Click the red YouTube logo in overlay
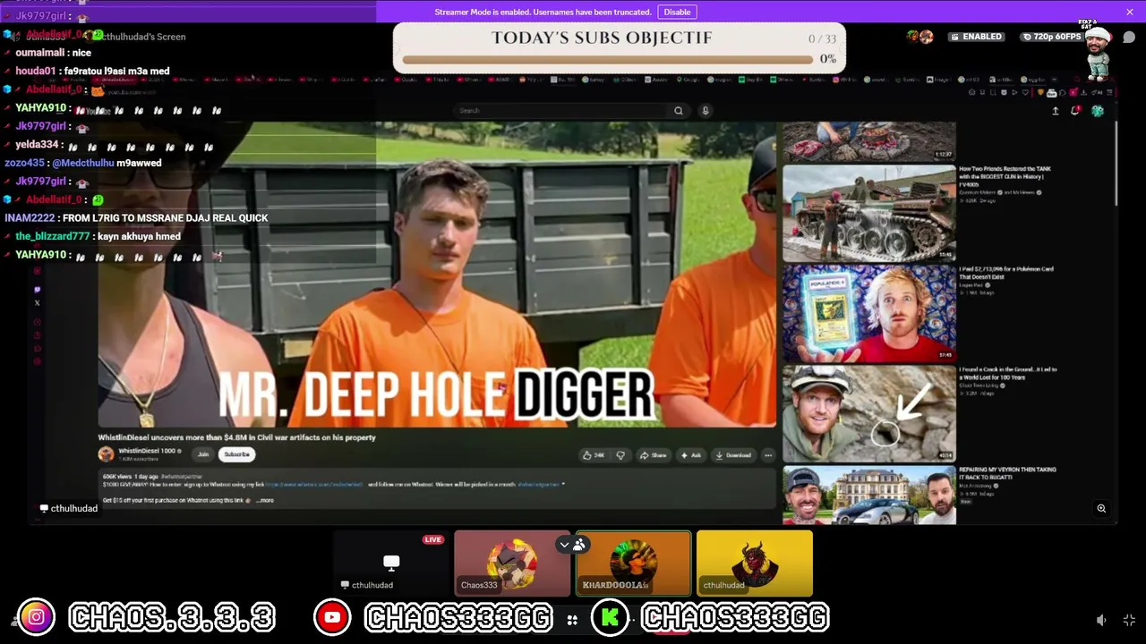The image size is (1146, 644). [332, 617]
